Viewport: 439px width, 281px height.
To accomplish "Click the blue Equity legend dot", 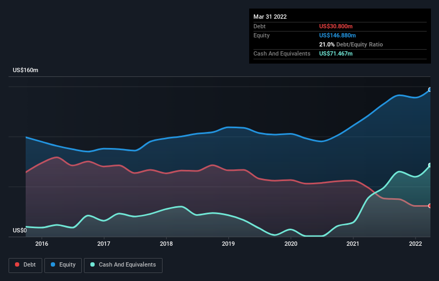I will 52,264.
